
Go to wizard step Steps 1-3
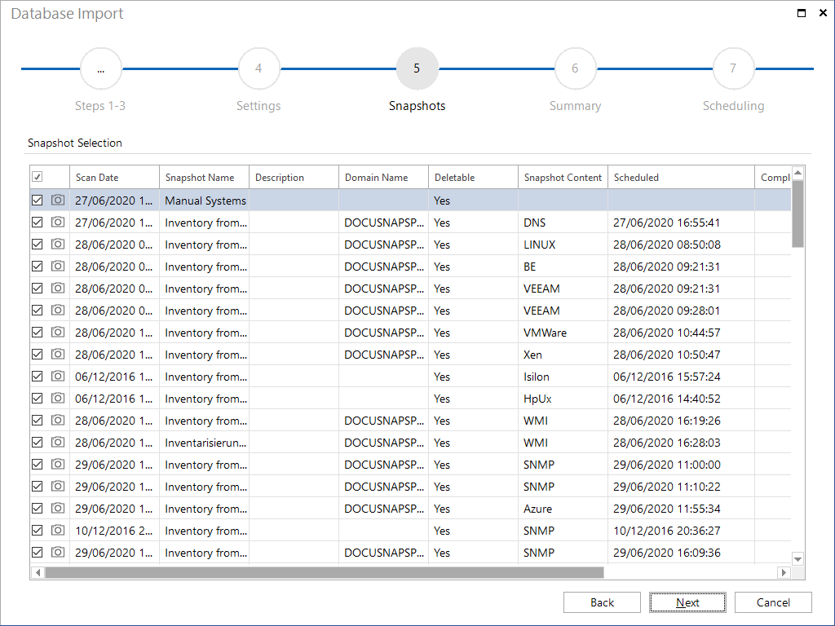pos(100,68)
